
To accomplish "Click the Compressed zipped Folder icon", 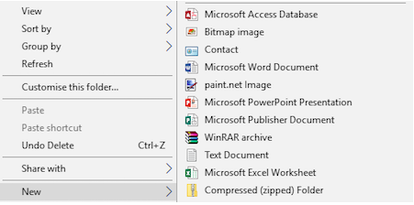I will (191, 191).
